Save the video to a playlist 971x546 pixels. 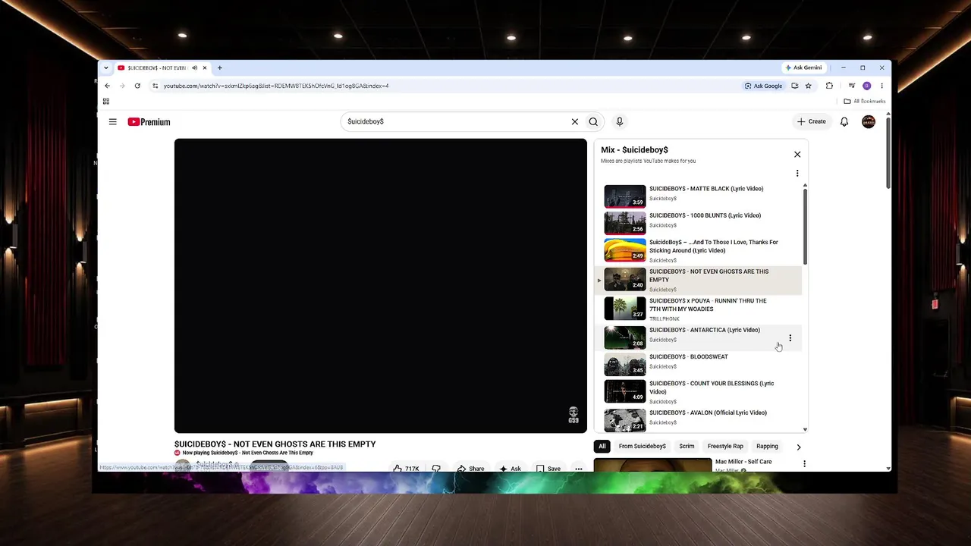pyautogui.click(x=548, y=468)
